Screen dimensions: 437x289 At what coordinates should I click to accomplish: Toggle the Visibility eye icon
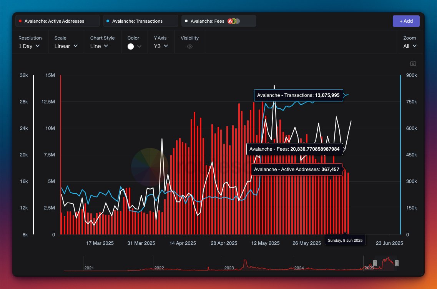(190, 47)
